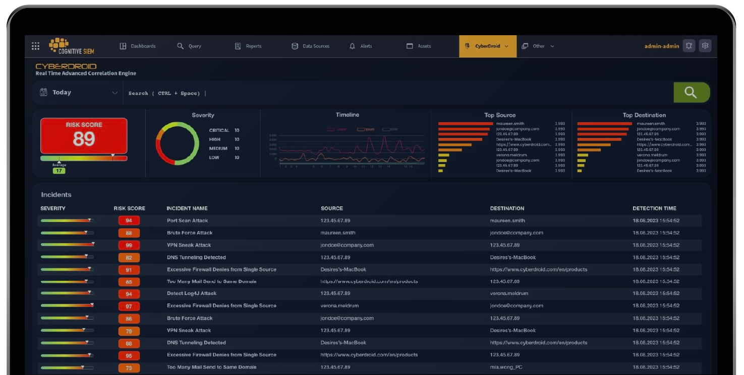Click the calendar icon beside Today
Screen dimensions: 744x375
pyautogui.click(x=44, y=92)
